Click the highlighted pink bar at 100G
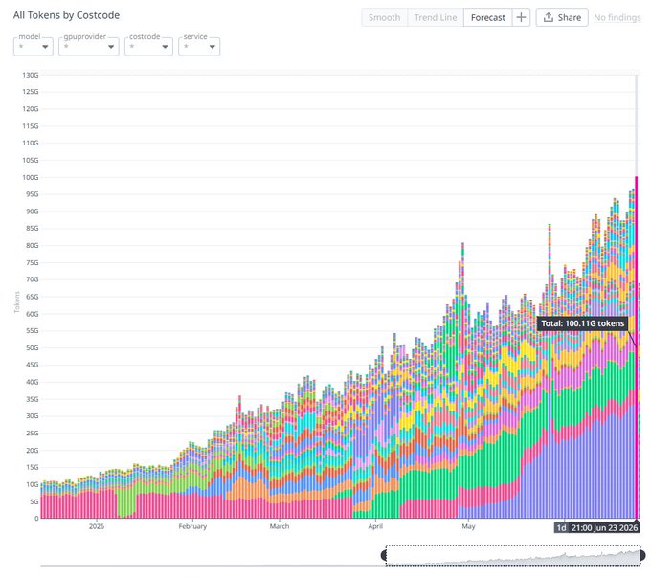 click(636, 346)
